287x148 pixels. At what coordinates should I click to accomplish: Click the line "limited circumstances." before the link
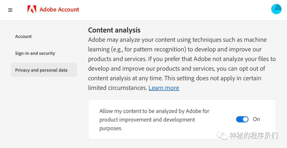tap(117, 88)
